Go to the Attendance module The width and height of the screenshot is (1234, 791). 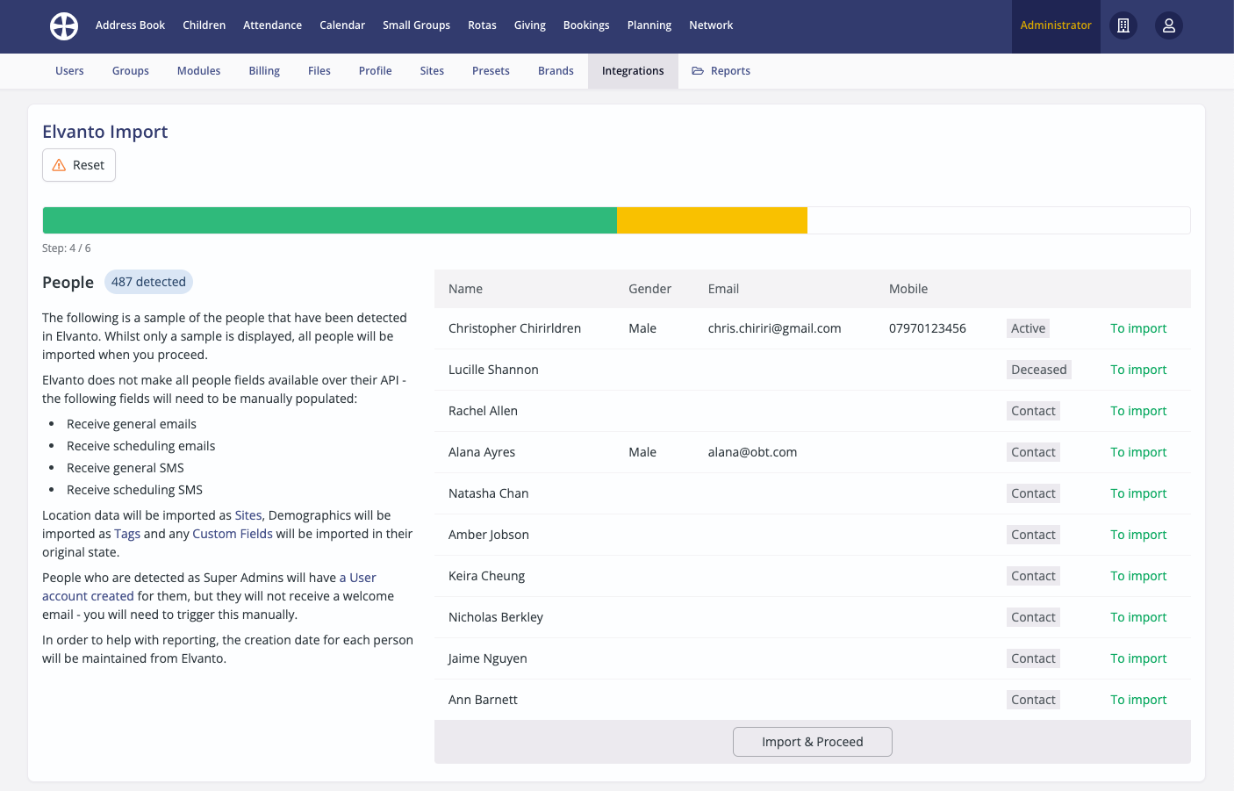point(272,25)
